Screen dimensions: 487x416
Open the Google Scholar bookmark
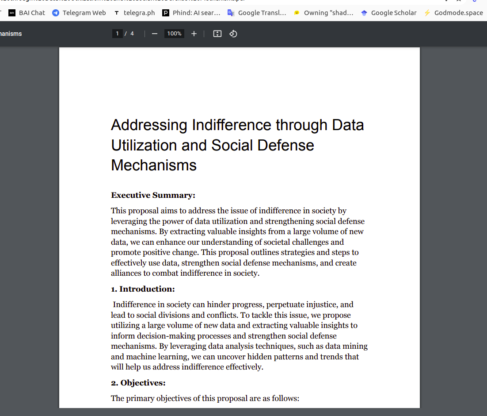(x=388, y=13)
